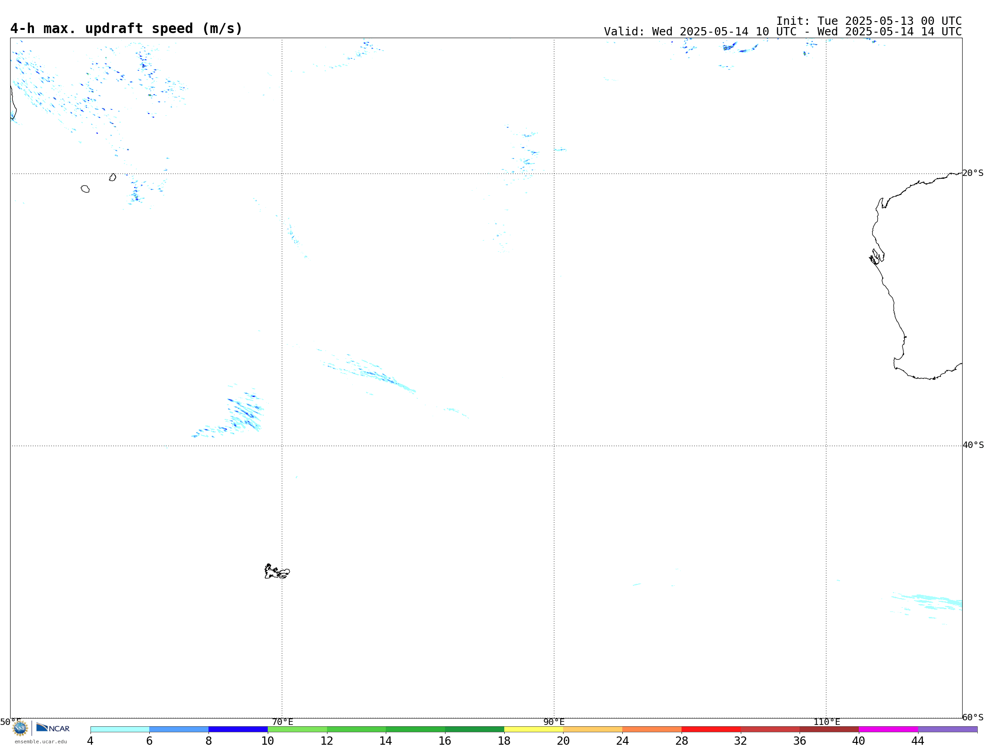Viewport: 992px width, 747px height.
Task: Click the 'Init: Tue 2025-05-13 00 UTC' text
Action: 869,21
